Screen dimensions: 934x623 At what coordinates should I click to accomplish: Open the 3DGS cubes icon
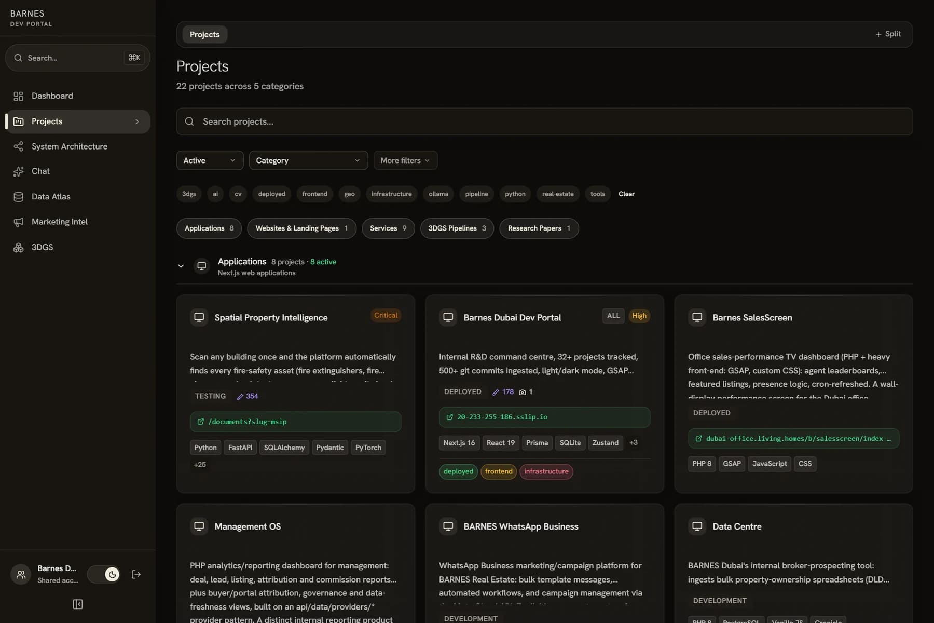coord(19,248)
